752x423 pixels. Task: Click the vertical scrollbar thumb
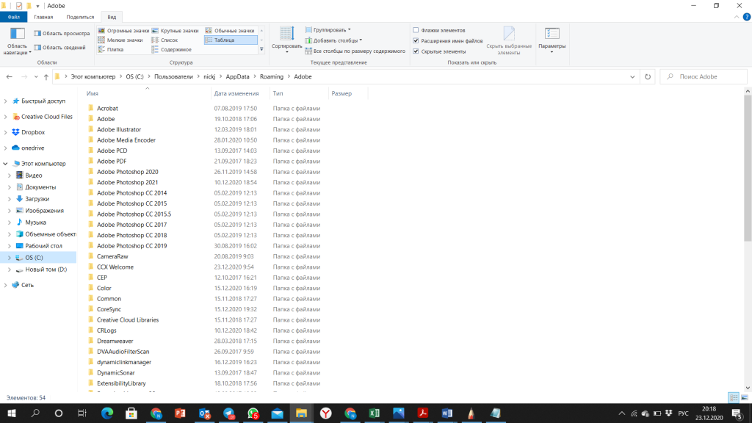pyautogui.click(x=748, y=168)
